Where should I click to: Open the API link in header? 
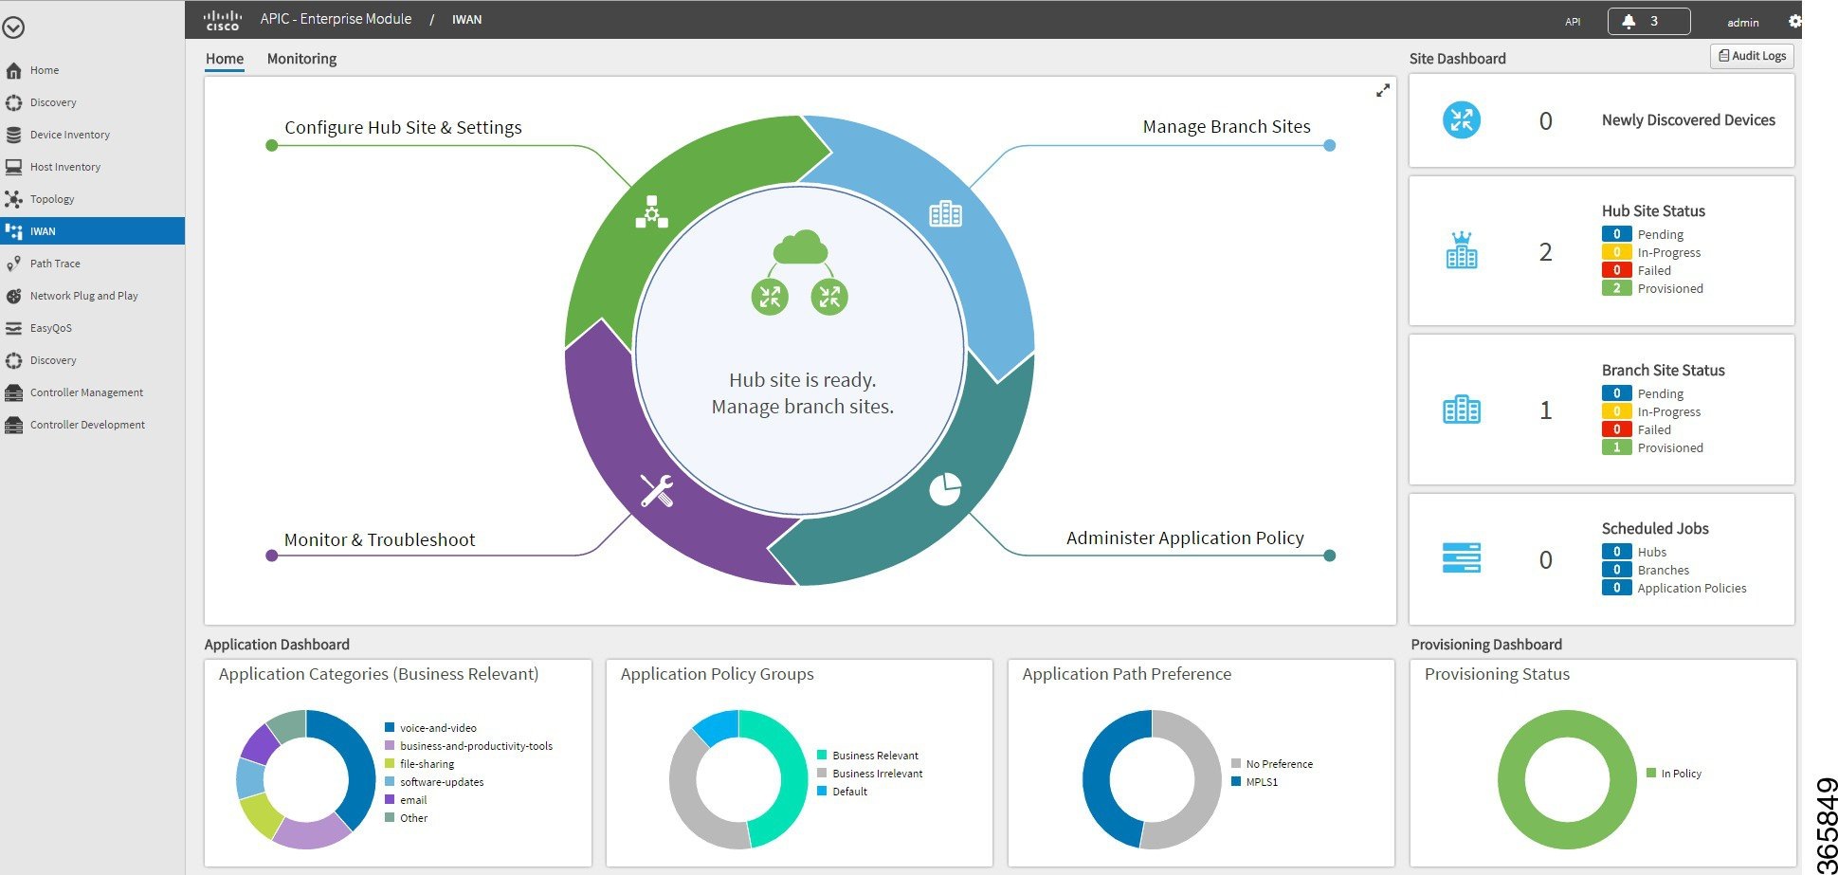tap(1573, 22)
